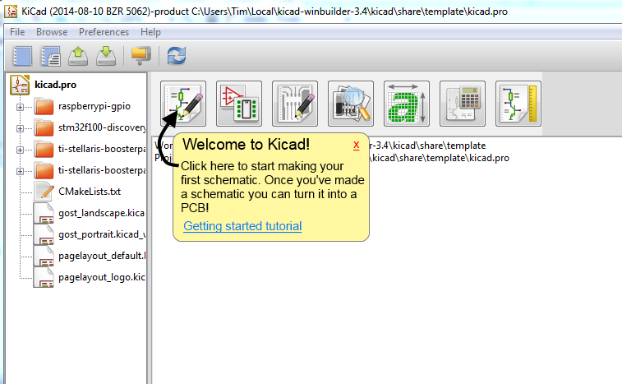Click new project from template icon
Image resolution: width=622 pixels, height=384 pixels.
point(50,56)
